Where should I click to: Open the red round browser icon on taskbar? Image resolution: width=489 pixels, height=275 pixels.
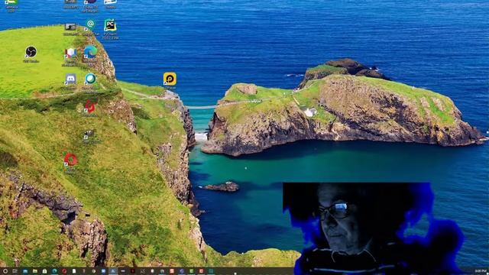pyautogui.click(x=64, y=271)
